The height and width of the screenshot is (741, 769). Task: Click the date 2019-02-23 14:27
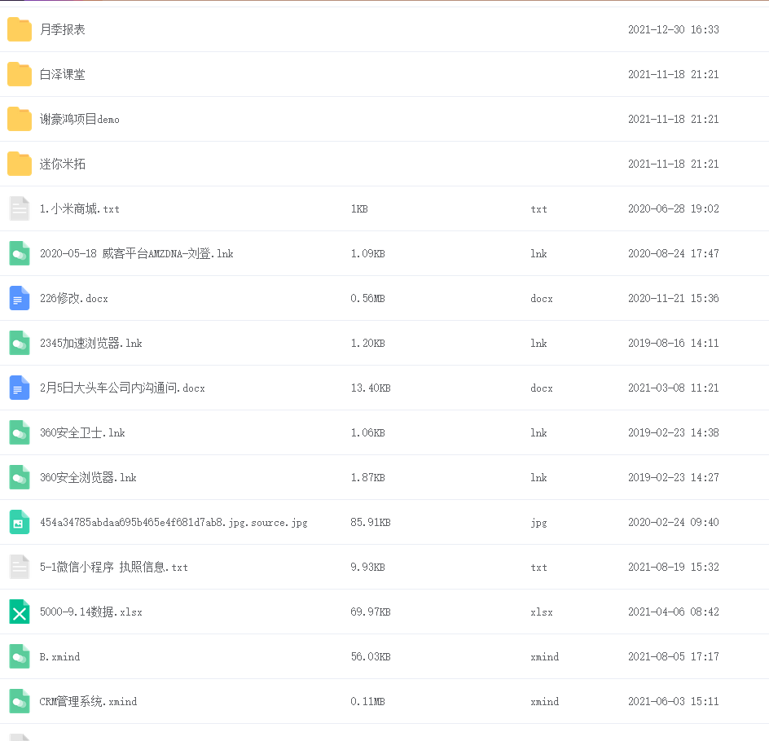pyautogui.click(x=674, y=477)
